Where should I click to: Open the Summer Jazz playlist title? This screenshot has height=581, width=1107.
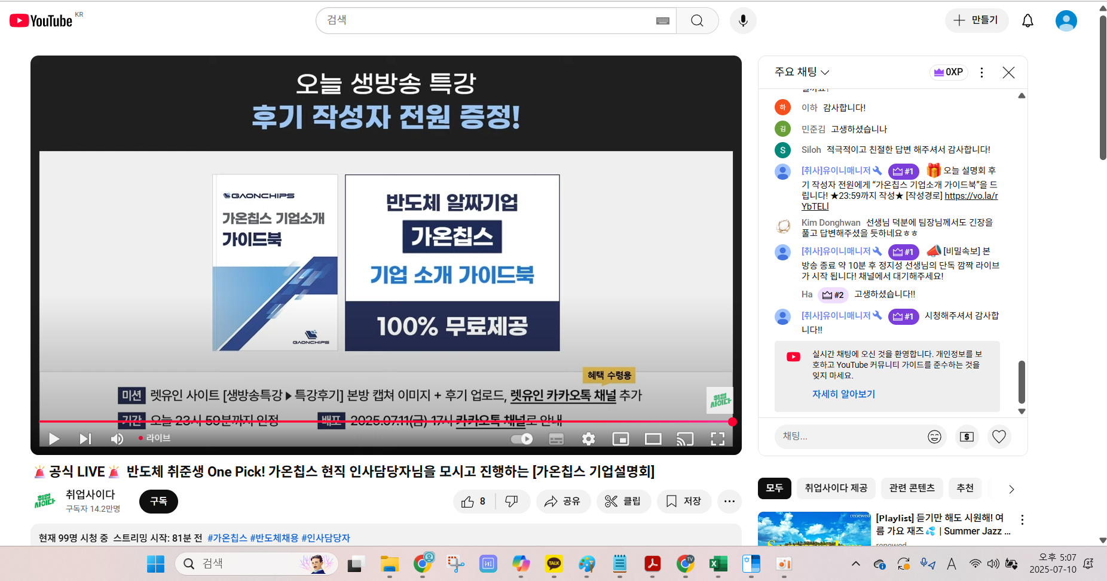tap(943, 524)
